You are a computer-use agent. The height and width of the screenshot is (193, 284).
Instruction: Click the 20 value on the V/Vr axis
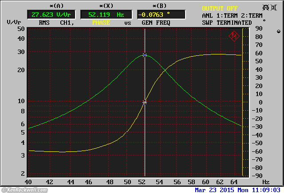[x=21, y=70]
